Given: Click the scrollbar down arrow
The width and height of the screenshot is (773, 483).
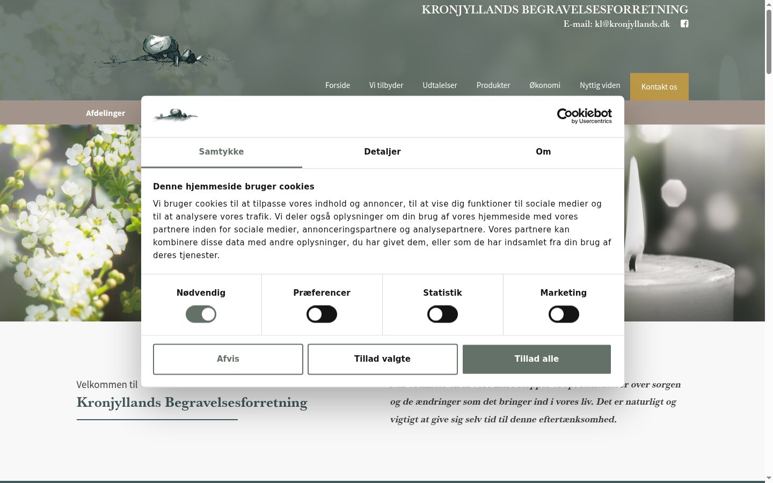Looking at the screenshot, I should tap(769, 478).
